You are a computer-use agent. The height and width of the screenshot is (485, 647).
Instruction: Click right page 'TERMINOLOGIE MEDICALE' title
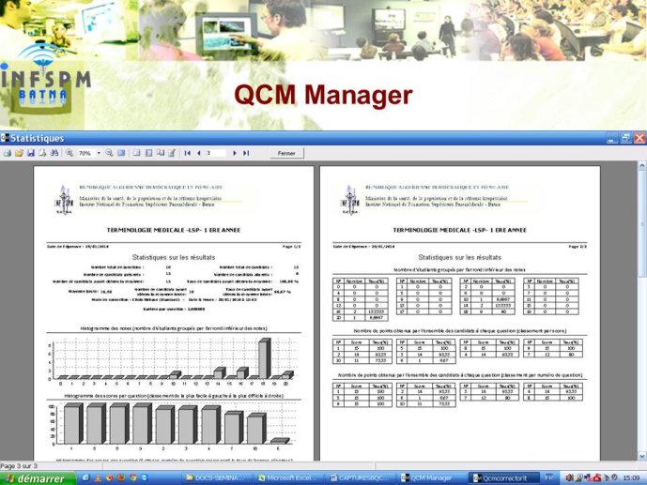(x=460, y=230)
